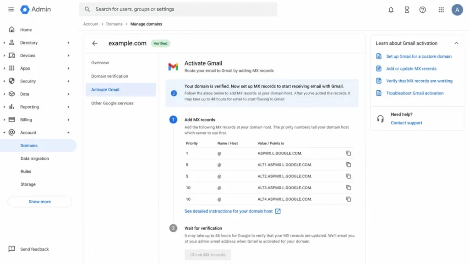Copy the ASPMX.L.GOOGLE.COM. record value

click(349, 153)
